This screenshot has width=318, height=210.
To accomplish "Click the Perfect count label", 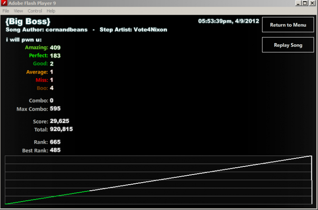I will tap(39, 55).
